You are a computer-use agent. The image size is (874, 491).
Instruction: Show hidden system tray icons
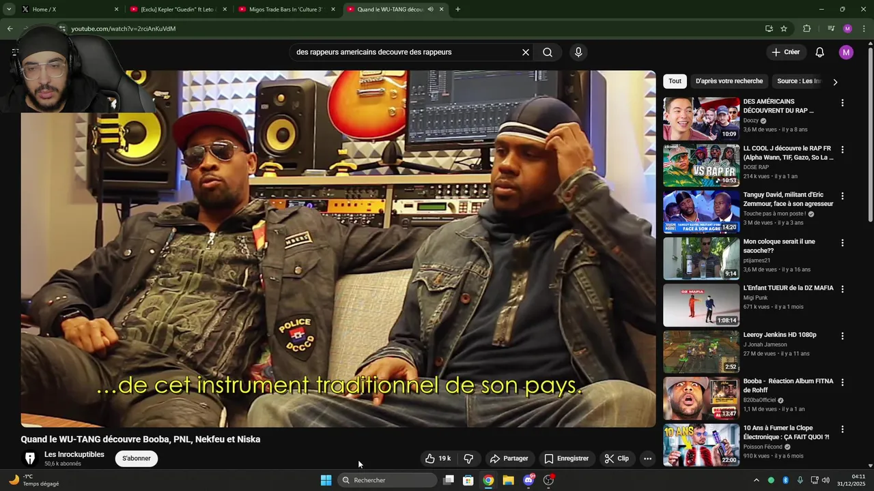point(756,480)
